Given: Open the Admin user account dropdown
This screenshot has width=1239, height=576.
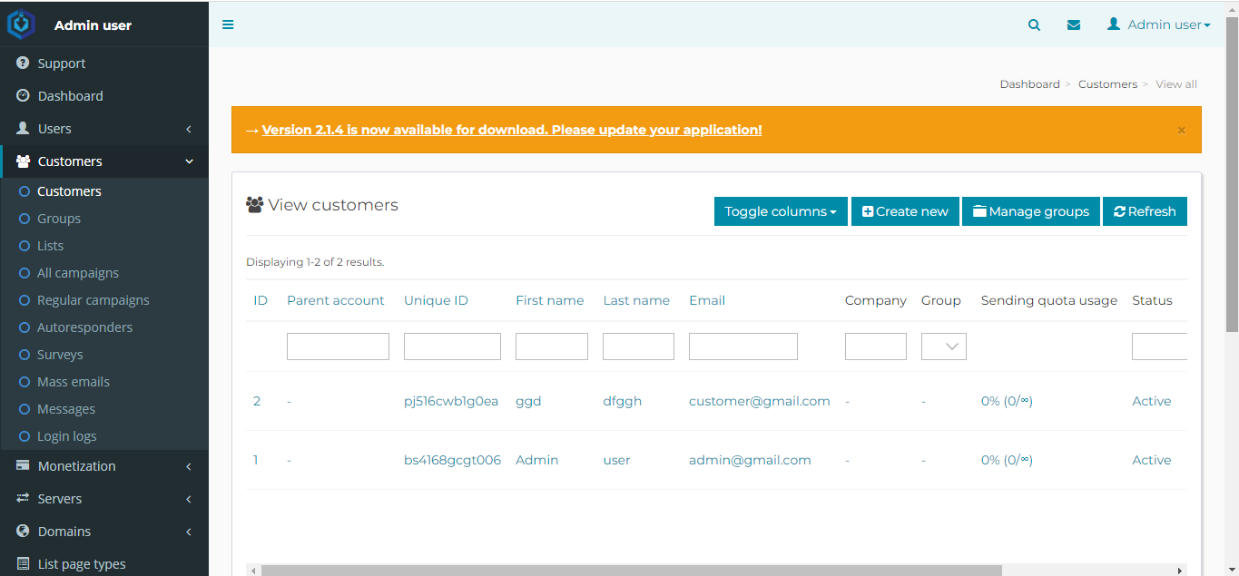Looking at the screenshot, I should [1158, 24].
